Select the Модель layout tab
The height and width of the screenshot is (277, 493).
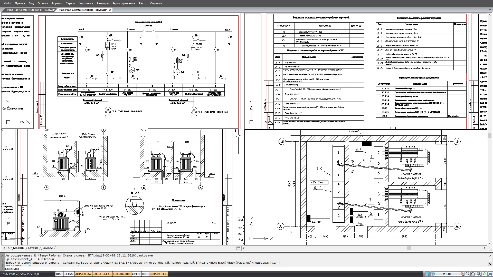[x=19, y=248]
